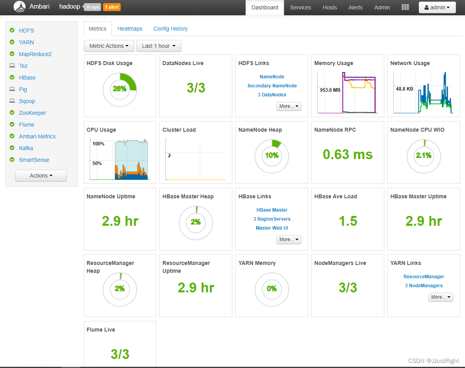Screen dimensions: 465x368
Task: Expand the sidebar Actions dropdown
Action: (x=41, y=176)
